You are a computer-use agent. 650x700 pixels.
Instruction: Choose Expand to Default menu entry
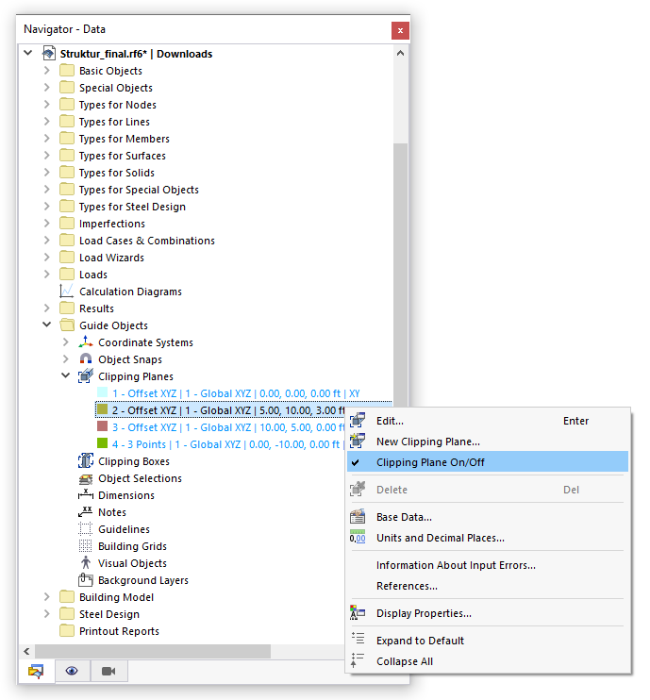click(x=488, y=641)
